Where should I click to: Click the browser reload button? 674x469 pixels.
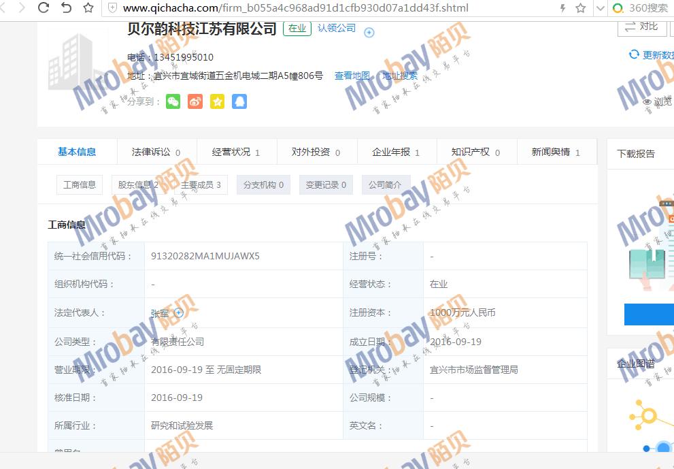(44, 8)
